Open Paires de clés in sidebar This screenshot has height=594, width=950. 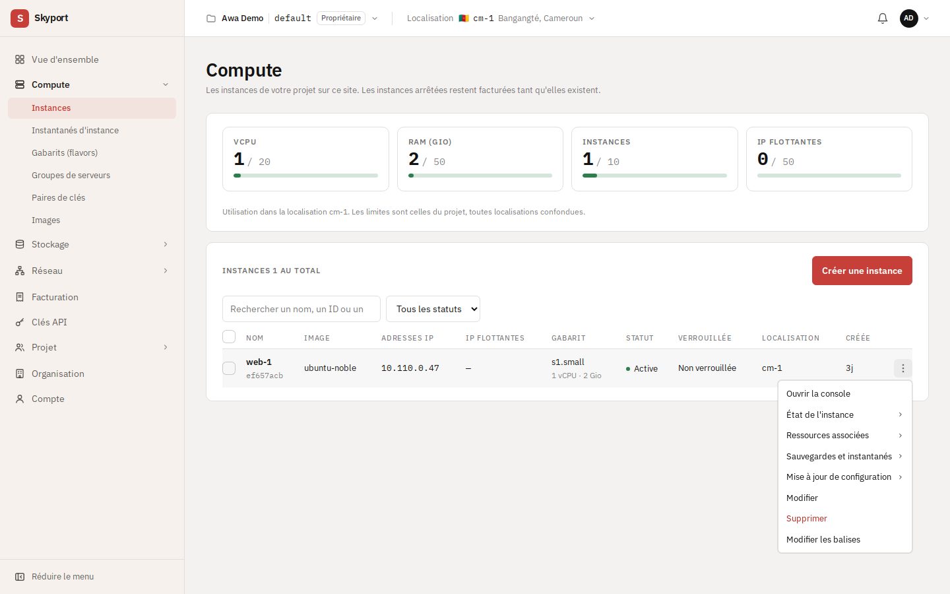(92, 198)
